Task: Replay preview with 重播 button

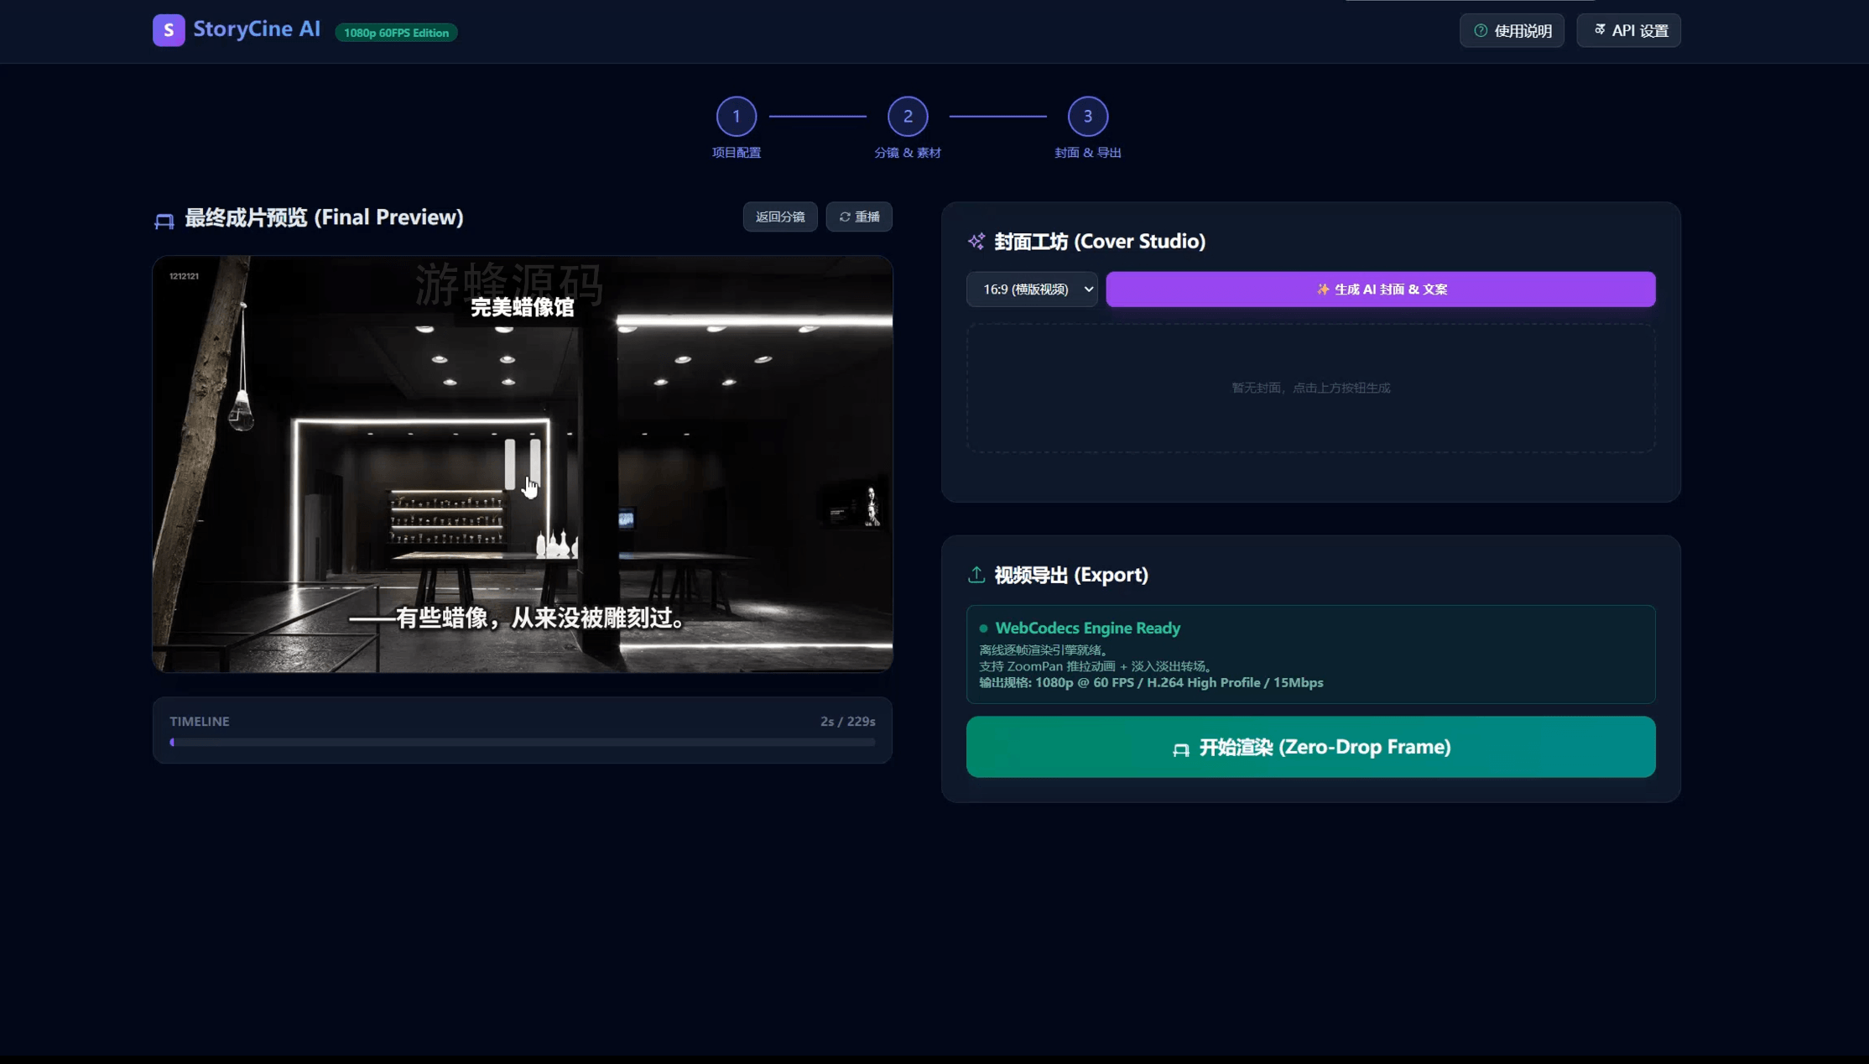Action: click(859, 217)
